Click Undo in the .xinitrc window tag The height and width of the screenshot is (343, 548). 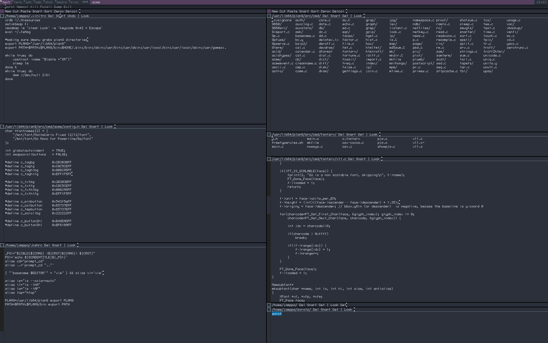pos(71,16)
